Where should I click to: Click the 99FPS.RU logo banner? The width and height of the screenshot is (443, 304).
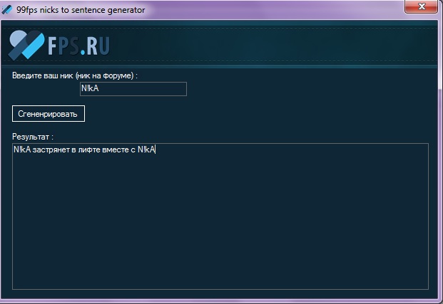(59, 45)
